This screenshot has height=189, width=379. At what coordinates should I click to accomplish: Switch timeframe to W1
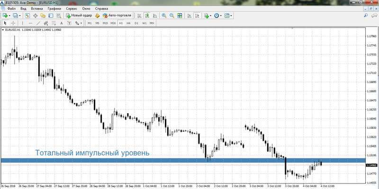pos(144,23)
